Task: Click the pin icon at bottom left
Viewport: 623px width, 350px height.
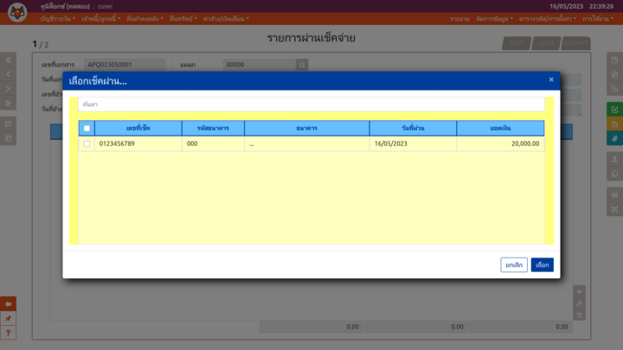Action: (x=9, y=318)
